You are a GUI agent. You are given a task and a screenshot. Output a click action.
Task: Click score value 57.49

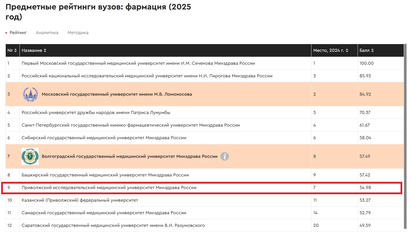pyautogui.click(x=365, y=156)
